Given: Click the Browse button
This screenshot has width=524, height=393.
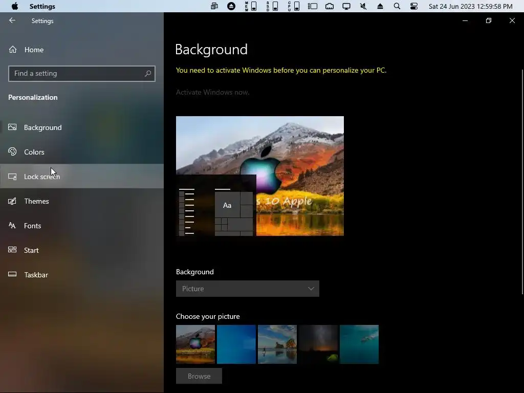Looking at the screenshot, I should (x=199, y=376).
